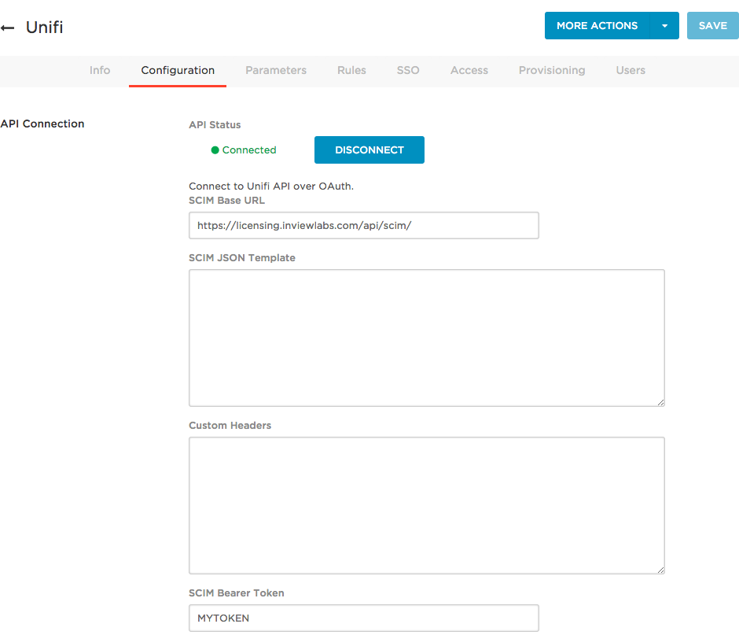Click inside the SCIM JSON Template textarea
Screen dimensions: 739x635
427,338
